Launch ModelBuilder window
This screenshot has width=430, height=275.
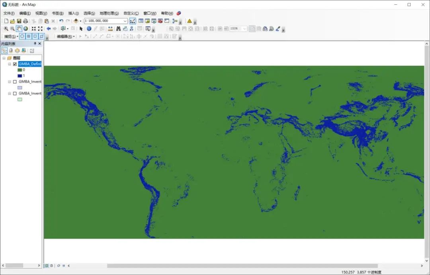[x=174, y=21]
